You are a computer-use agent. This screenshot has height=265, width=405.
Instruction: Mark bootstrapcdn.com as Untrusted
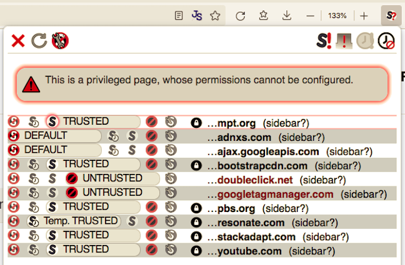pos(151,164)
